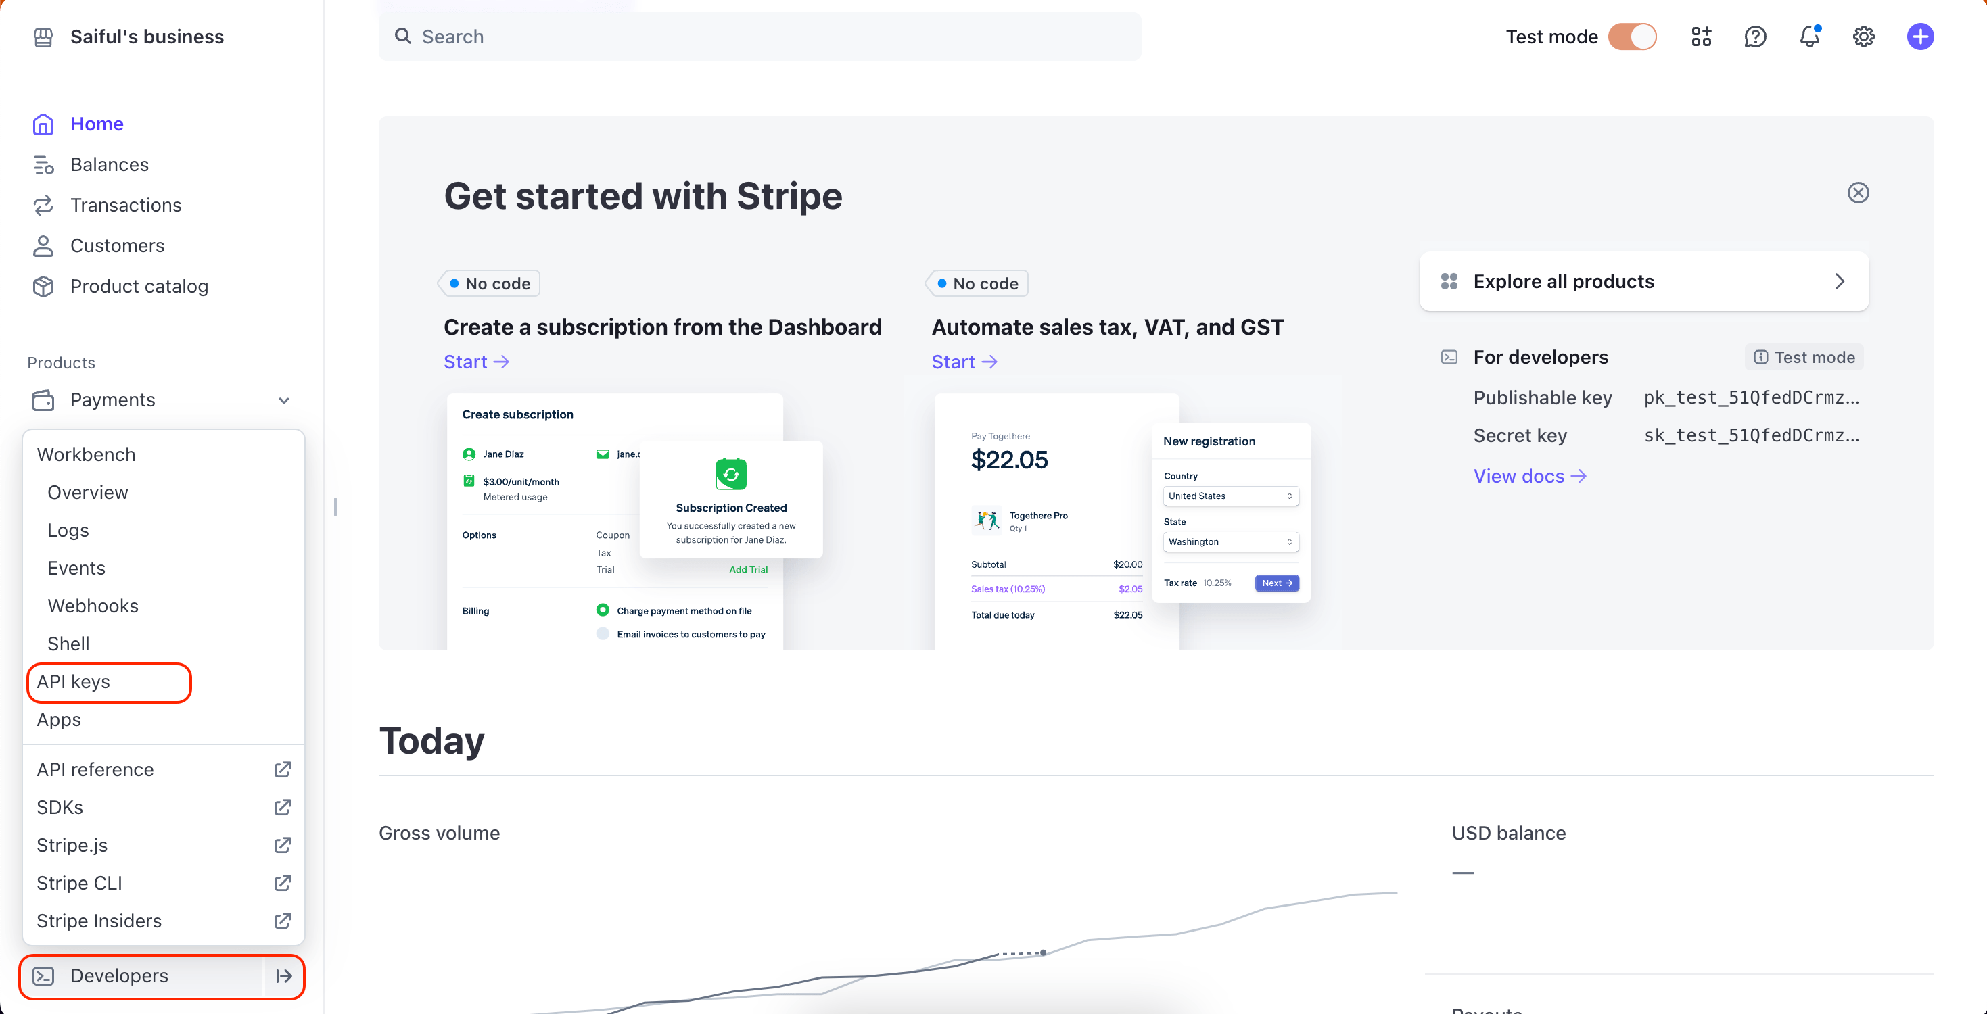Click the Developers collapse arrow icon

[284, 976]
